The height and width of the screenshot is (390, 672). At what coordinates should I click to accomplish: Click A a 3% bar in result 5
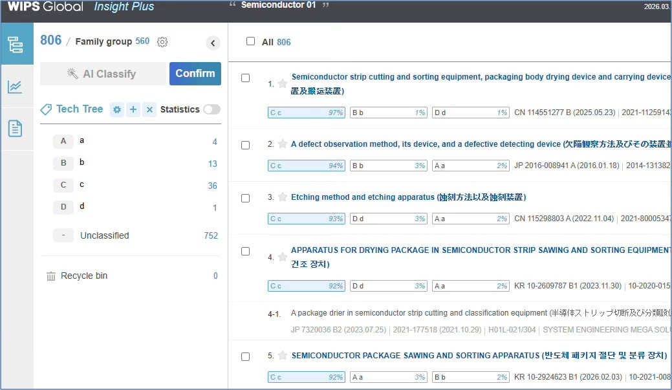389,377
